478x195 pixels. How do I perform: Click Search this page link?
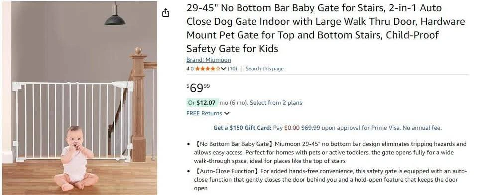click(264, 69)
